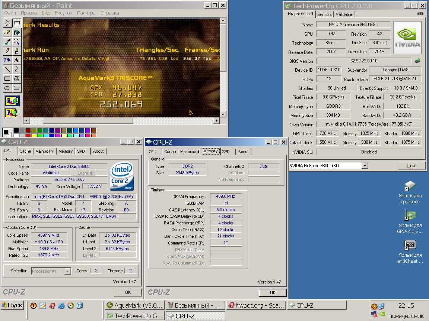Open the Mainboard tab in left CPU-Z
The width and height of the screenshot is (429, 321).
point(45,151)
